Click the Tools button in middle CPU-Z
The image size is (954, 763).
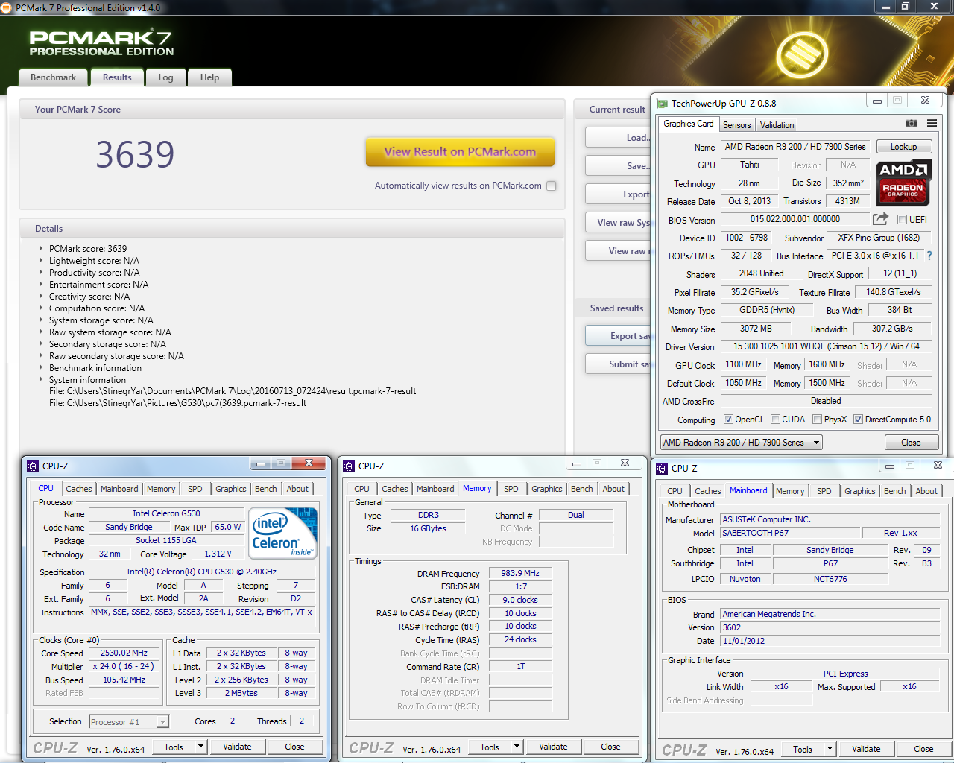[x=490, y=747]
